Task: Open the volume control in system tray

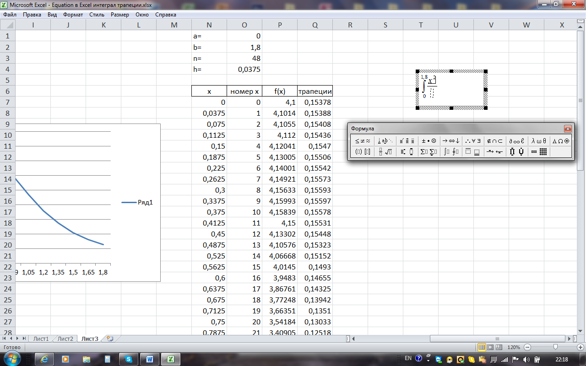Action: [x=526, y=359]
